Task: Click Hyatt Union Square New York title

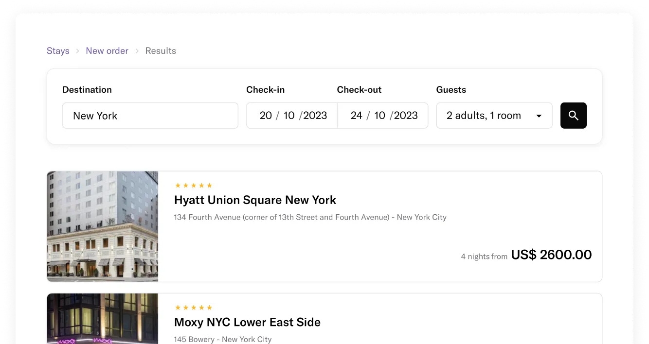Action: pyautogui.click(x=255, y=200)
